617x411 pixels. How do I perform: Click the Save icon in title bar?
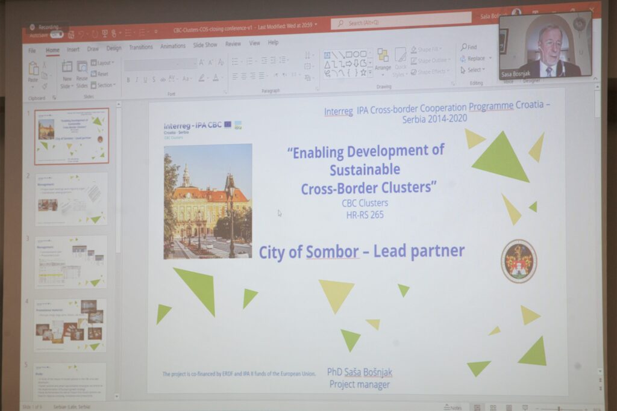tap(71, 35)
